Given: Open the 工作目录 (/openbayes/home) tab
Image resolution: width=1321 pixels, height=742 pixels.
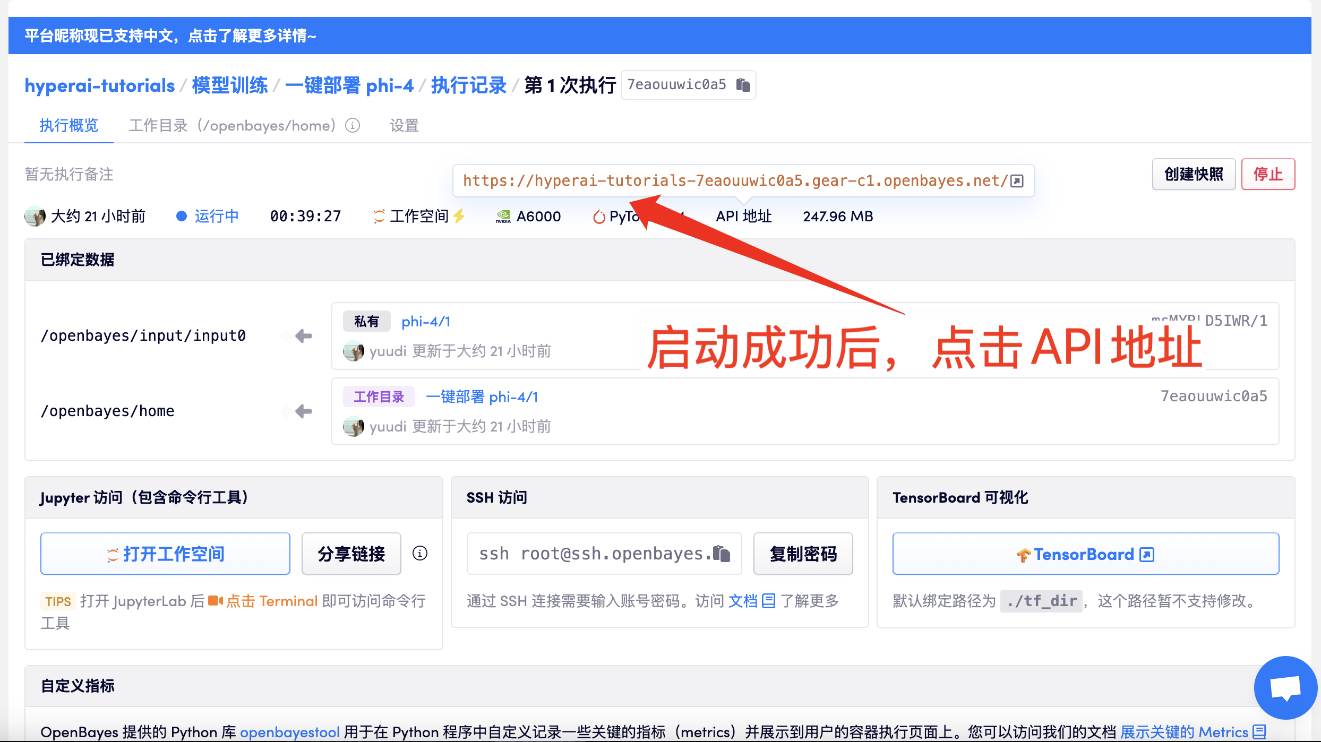Looking at the screenshot, I should click(x=232, y=126).
